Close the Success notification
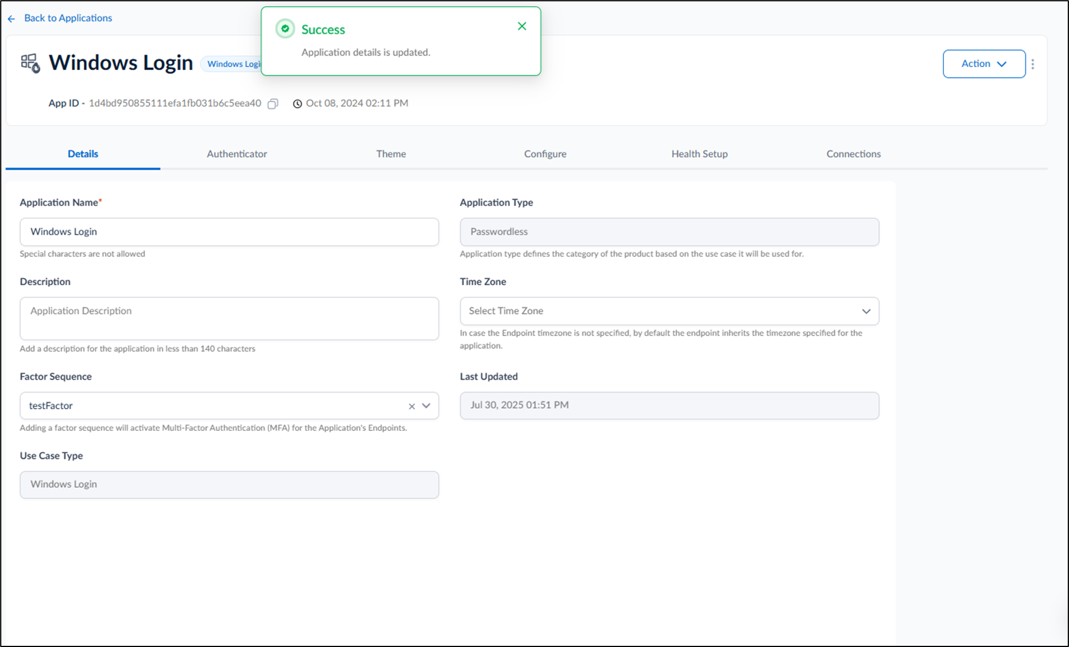This screenshot has width=1069, height=647. (x=522, y=26)
